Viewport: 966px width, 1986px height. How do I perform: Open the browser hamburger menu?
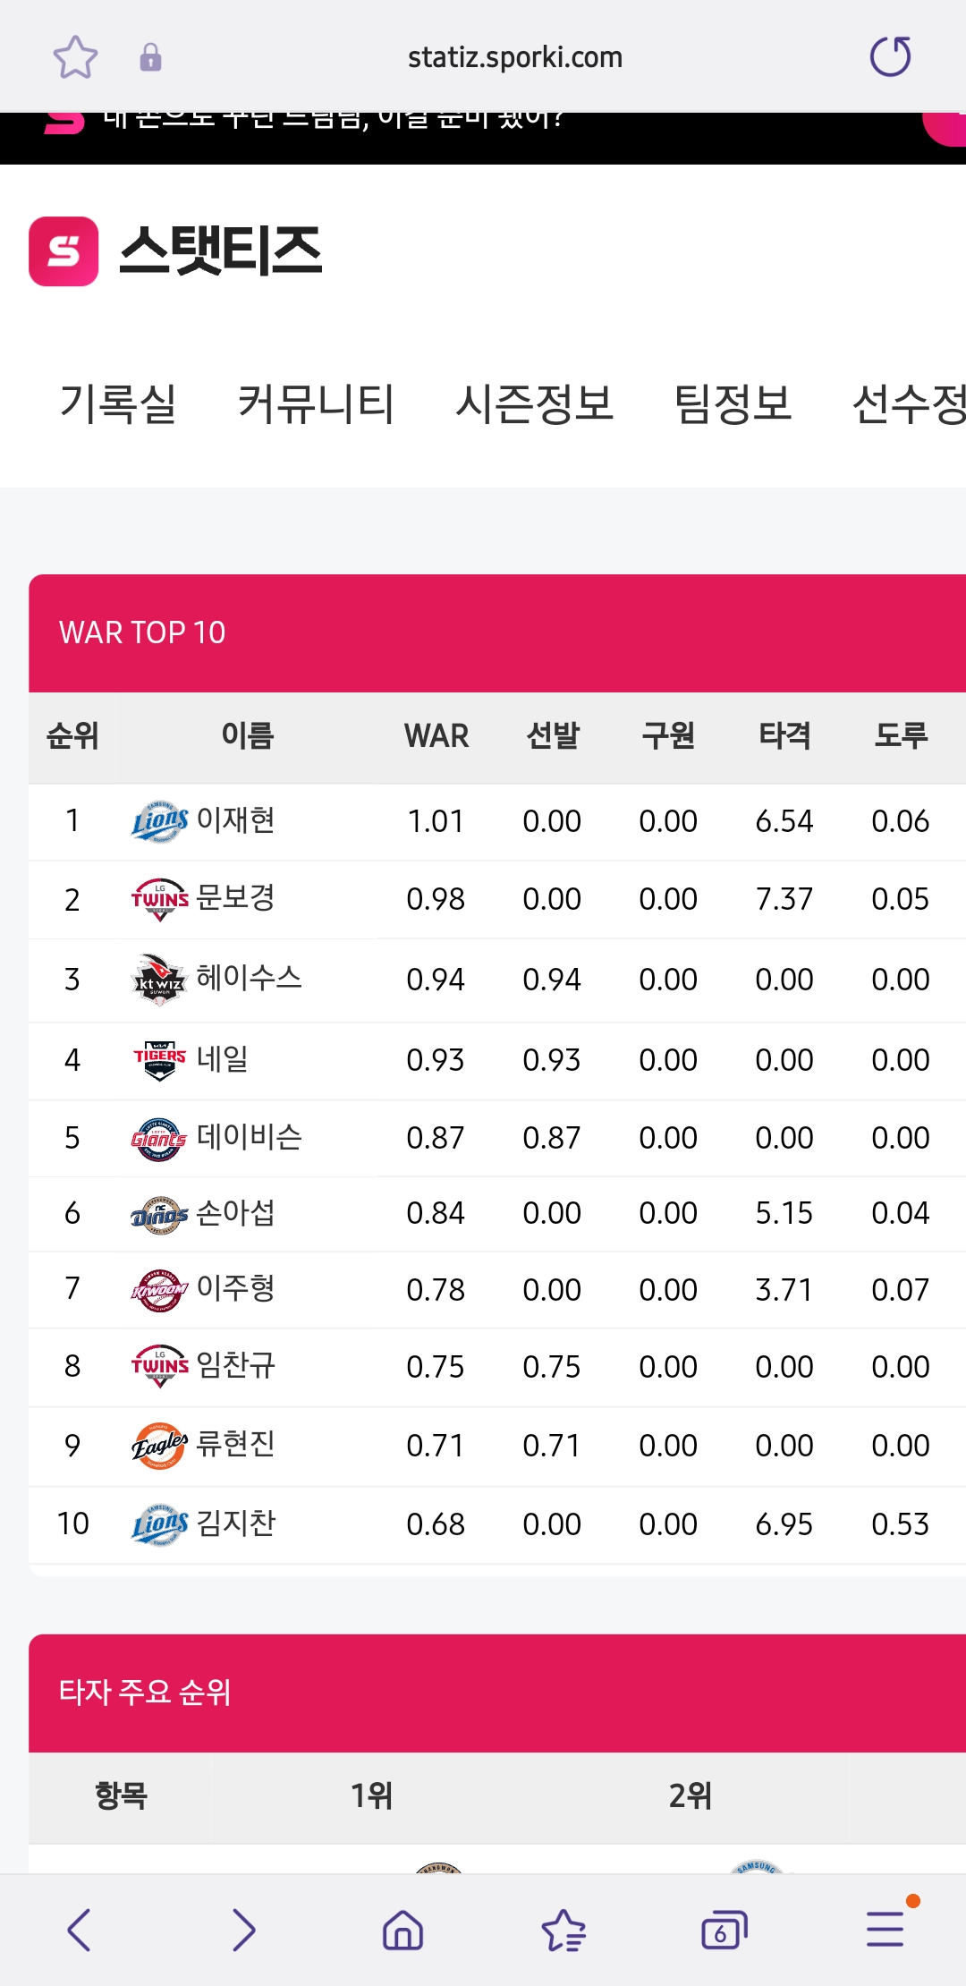click(x=885, y=1929)
